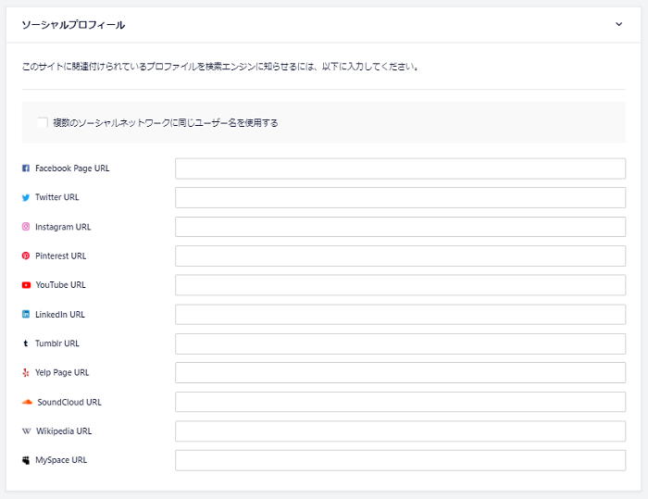The height and width of the screenshot is (499, 648).
Task: Click the 'Yelp Page URL' label
Action: (x=62, y=372)
